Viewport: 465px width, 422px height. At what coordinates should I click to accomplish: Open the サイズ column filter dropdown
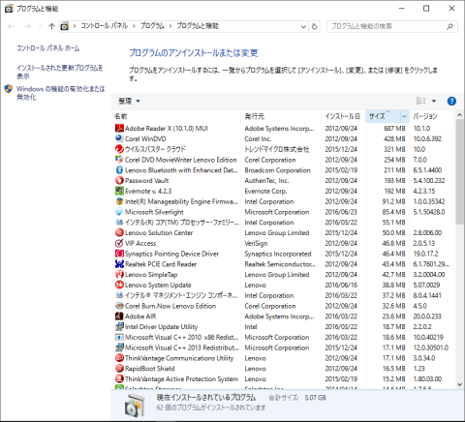pyautogui.click(x=404, y=116)
